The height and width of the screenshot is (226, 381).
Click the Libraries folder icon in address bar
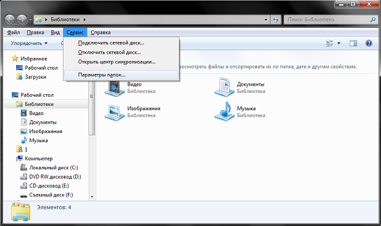pyautogui.click(x=38, y=20)
